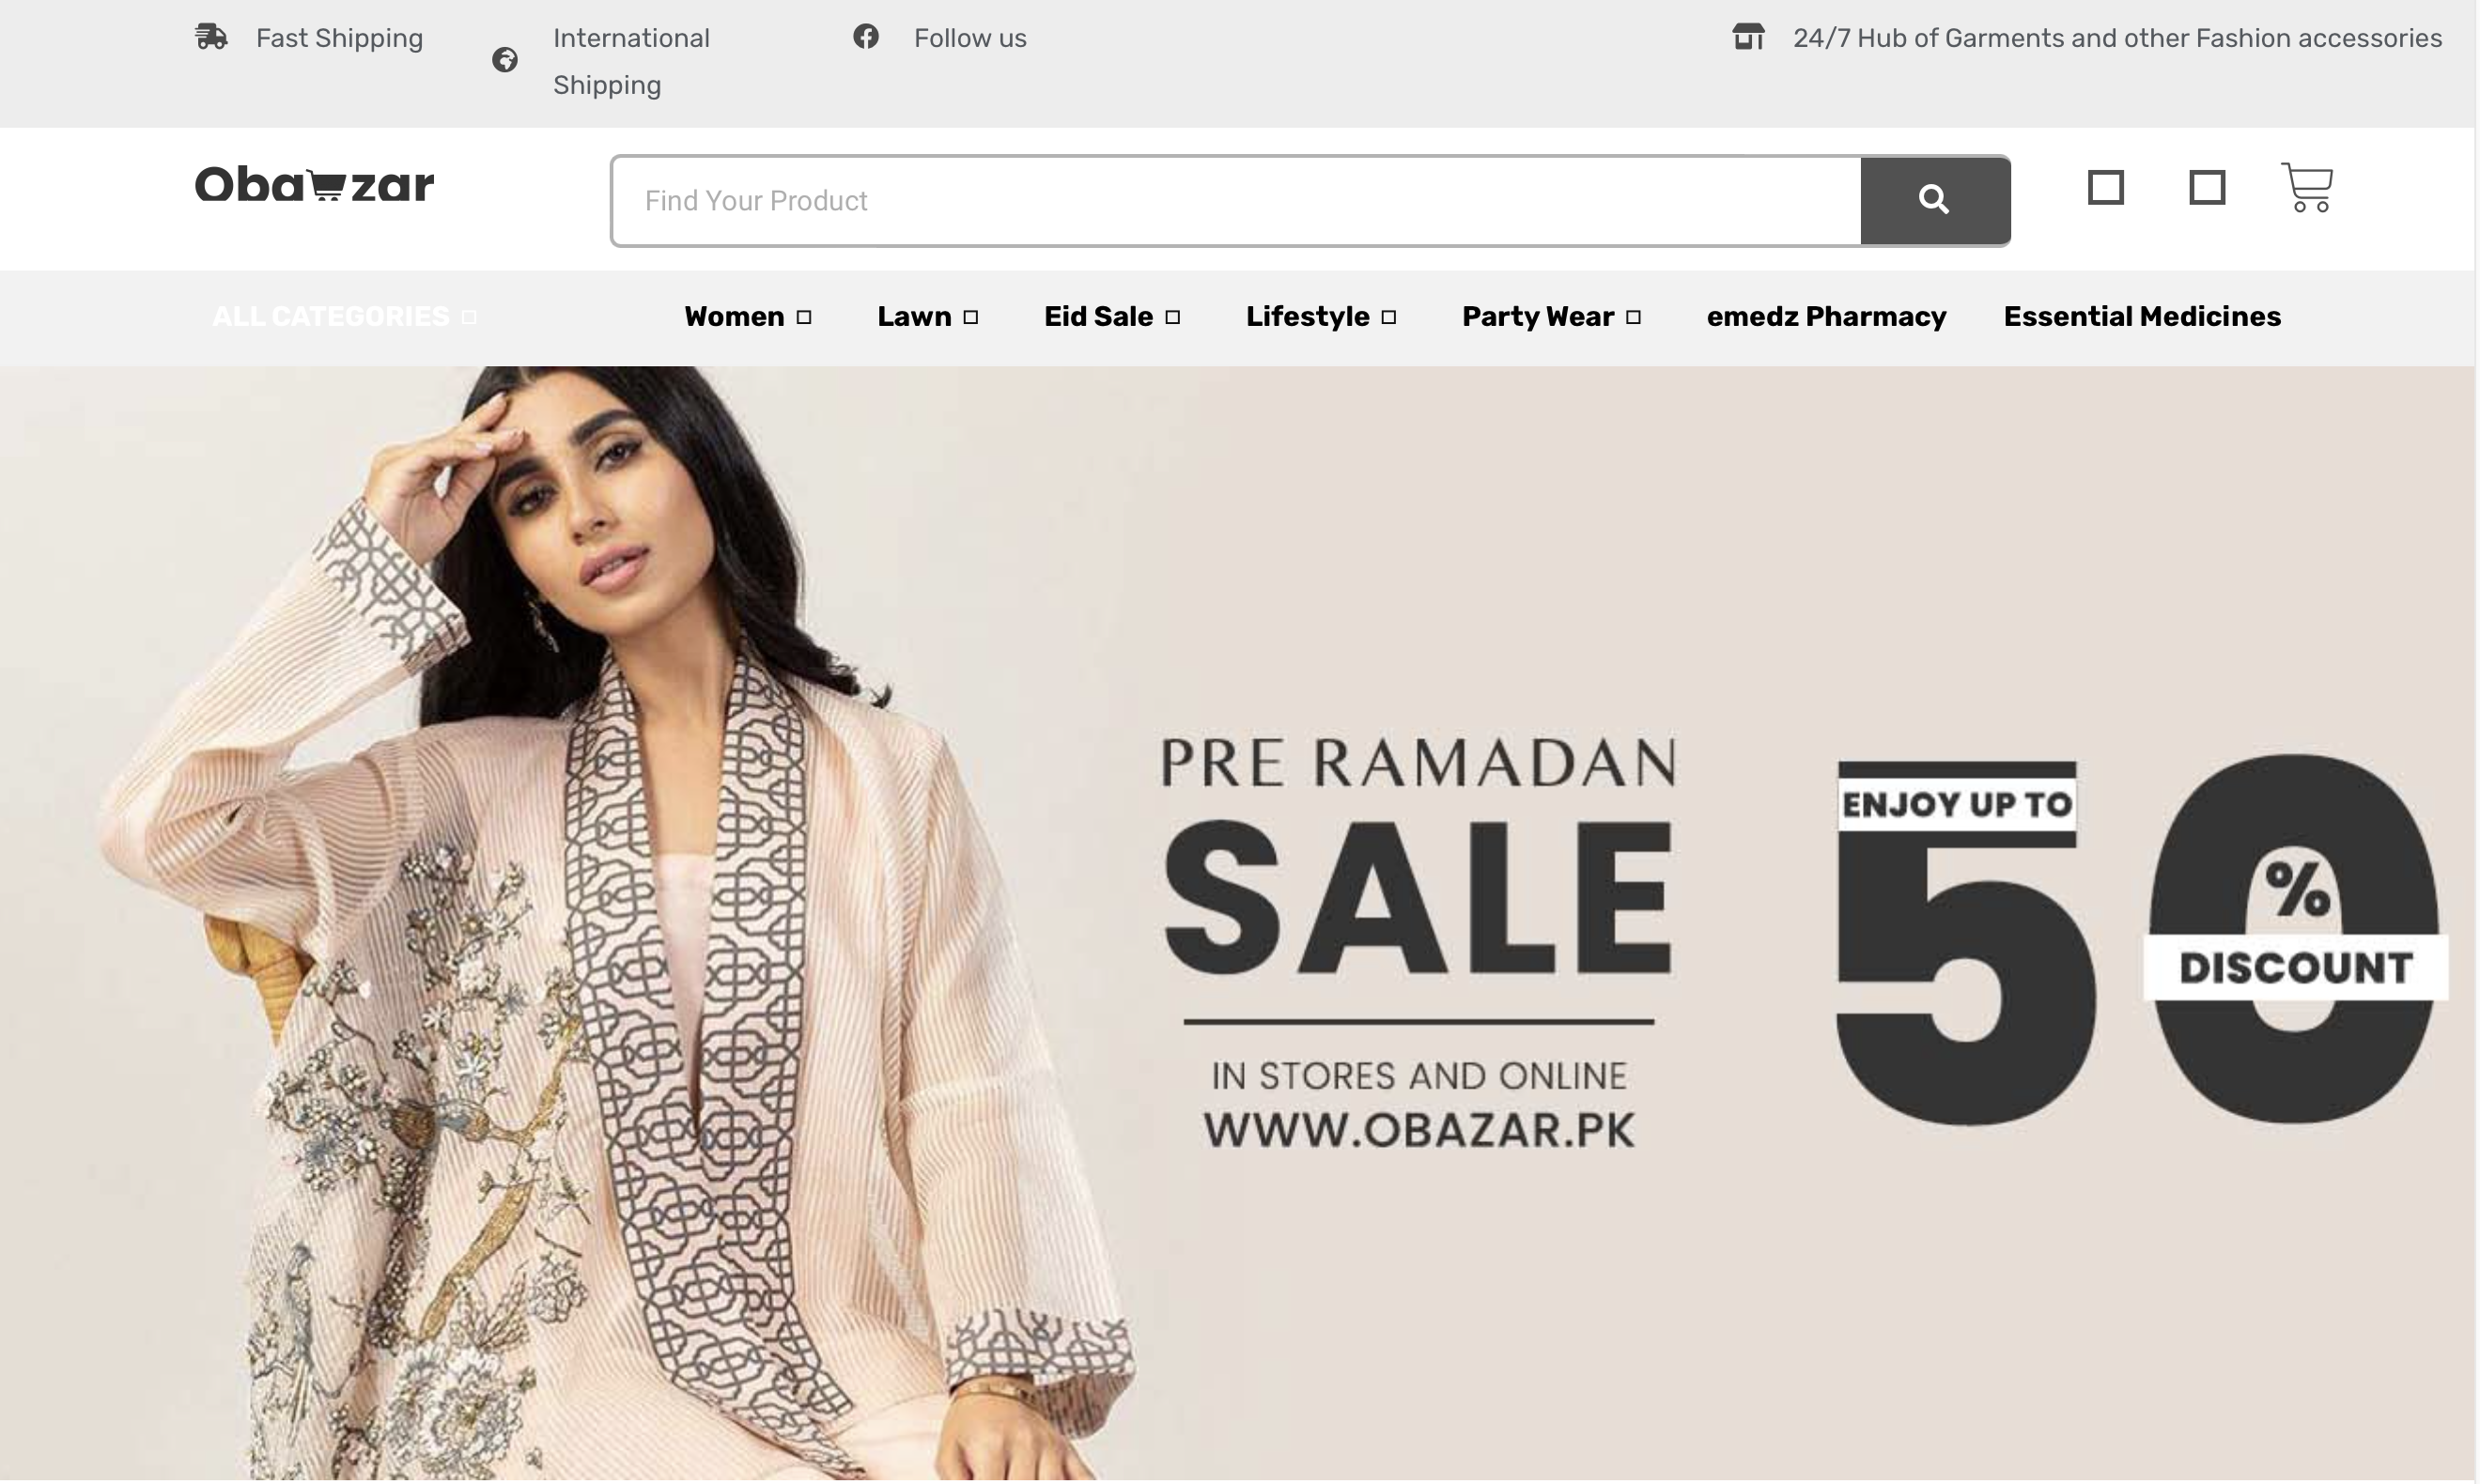2480x1484 pixels.
Task: Click the Pre Ramadan Sale banner
Action: tap(1238, 924)
